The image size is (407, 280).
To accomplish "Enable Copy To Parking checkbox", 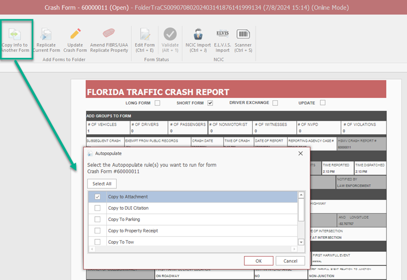I will tap(98, 219).
